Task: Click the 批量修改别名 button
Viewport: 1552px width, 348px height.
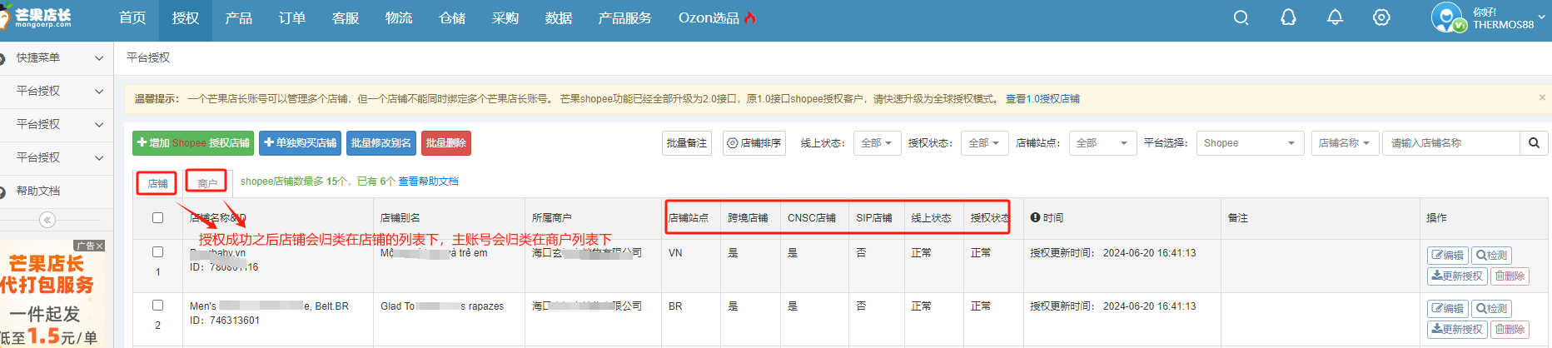Action: coord(381,143)
